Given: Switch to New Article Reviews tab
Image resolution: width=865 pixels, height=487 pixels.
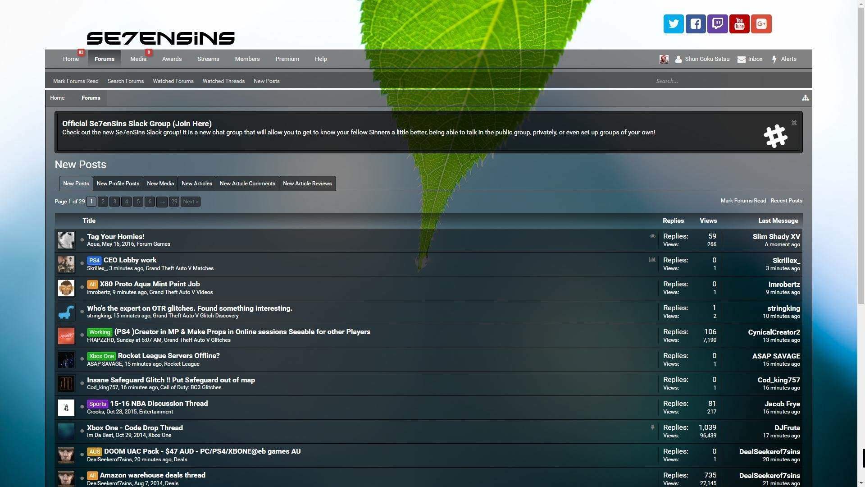Looking at the screenshot, I should click(307, 184).
